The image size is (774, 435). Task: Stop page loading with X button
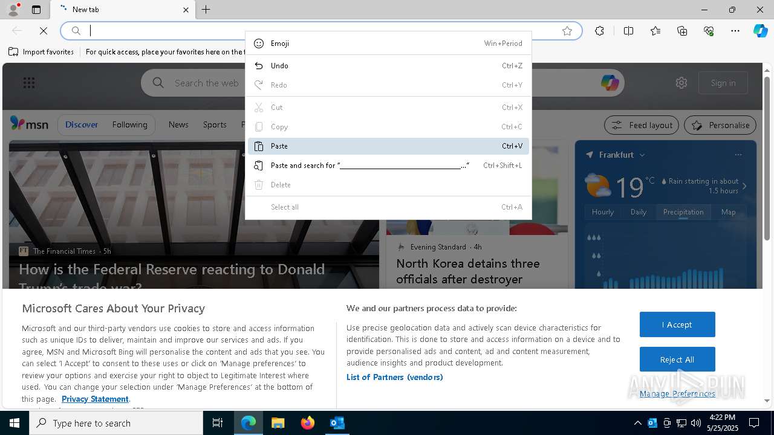point(44,31)
